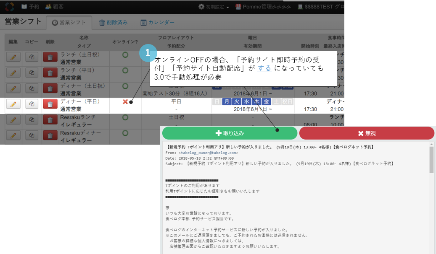This screenshot has height=254, width=436.
Task: Delete the ランチ(土日祝) shift with trash icon
Action: [50, 57]
